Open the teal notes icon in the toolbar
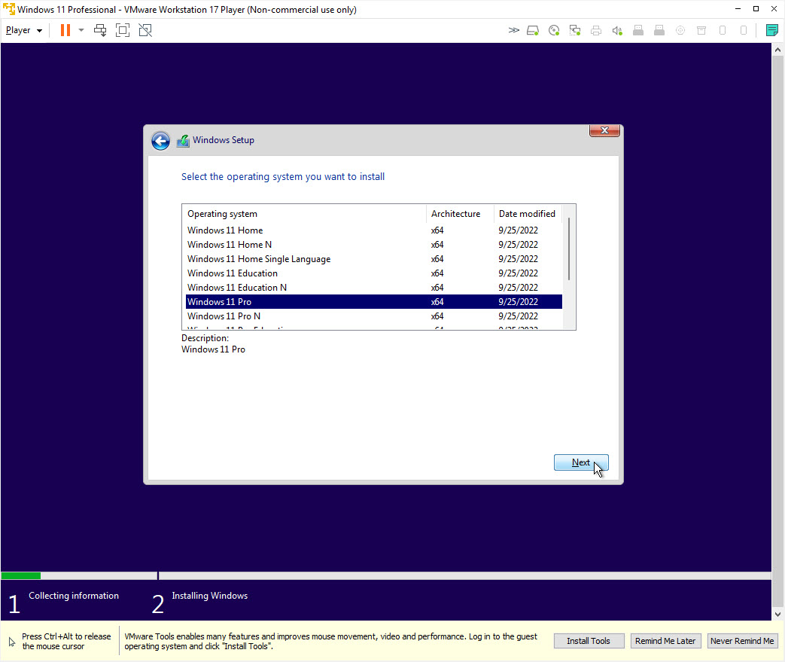 [771, 30]
